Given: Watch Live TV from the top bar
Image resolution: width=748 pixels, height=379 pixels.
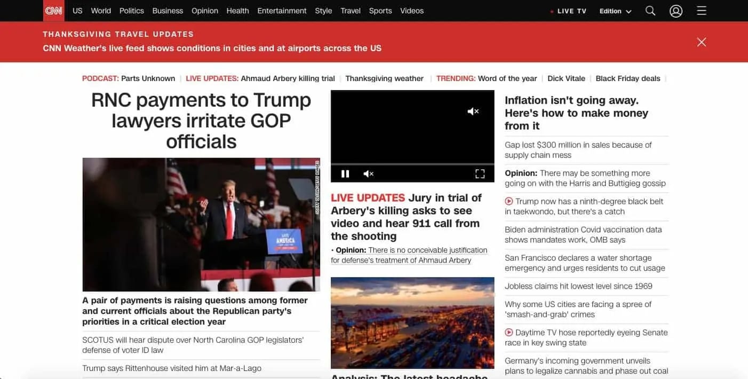Looking at the screenshot, I should (569, 11).
